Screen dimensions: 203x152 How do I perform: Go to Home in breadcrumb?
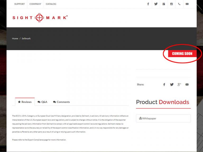pos(15,39)
